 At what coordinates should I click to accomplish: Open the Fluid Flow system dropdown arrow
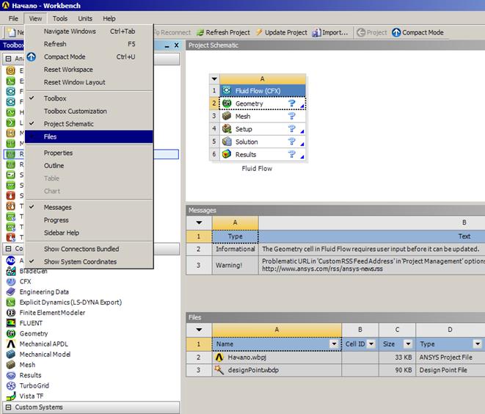[x=214, y=79]
